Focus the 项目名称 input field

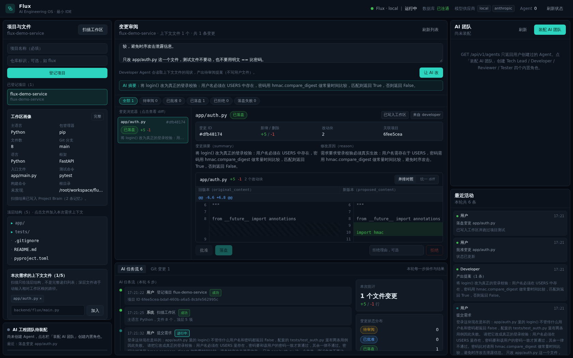pos(57,48)
